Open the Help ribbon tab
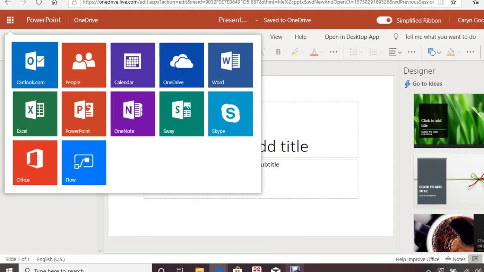This screenshot has width=484, height=272. pos(301,37)
